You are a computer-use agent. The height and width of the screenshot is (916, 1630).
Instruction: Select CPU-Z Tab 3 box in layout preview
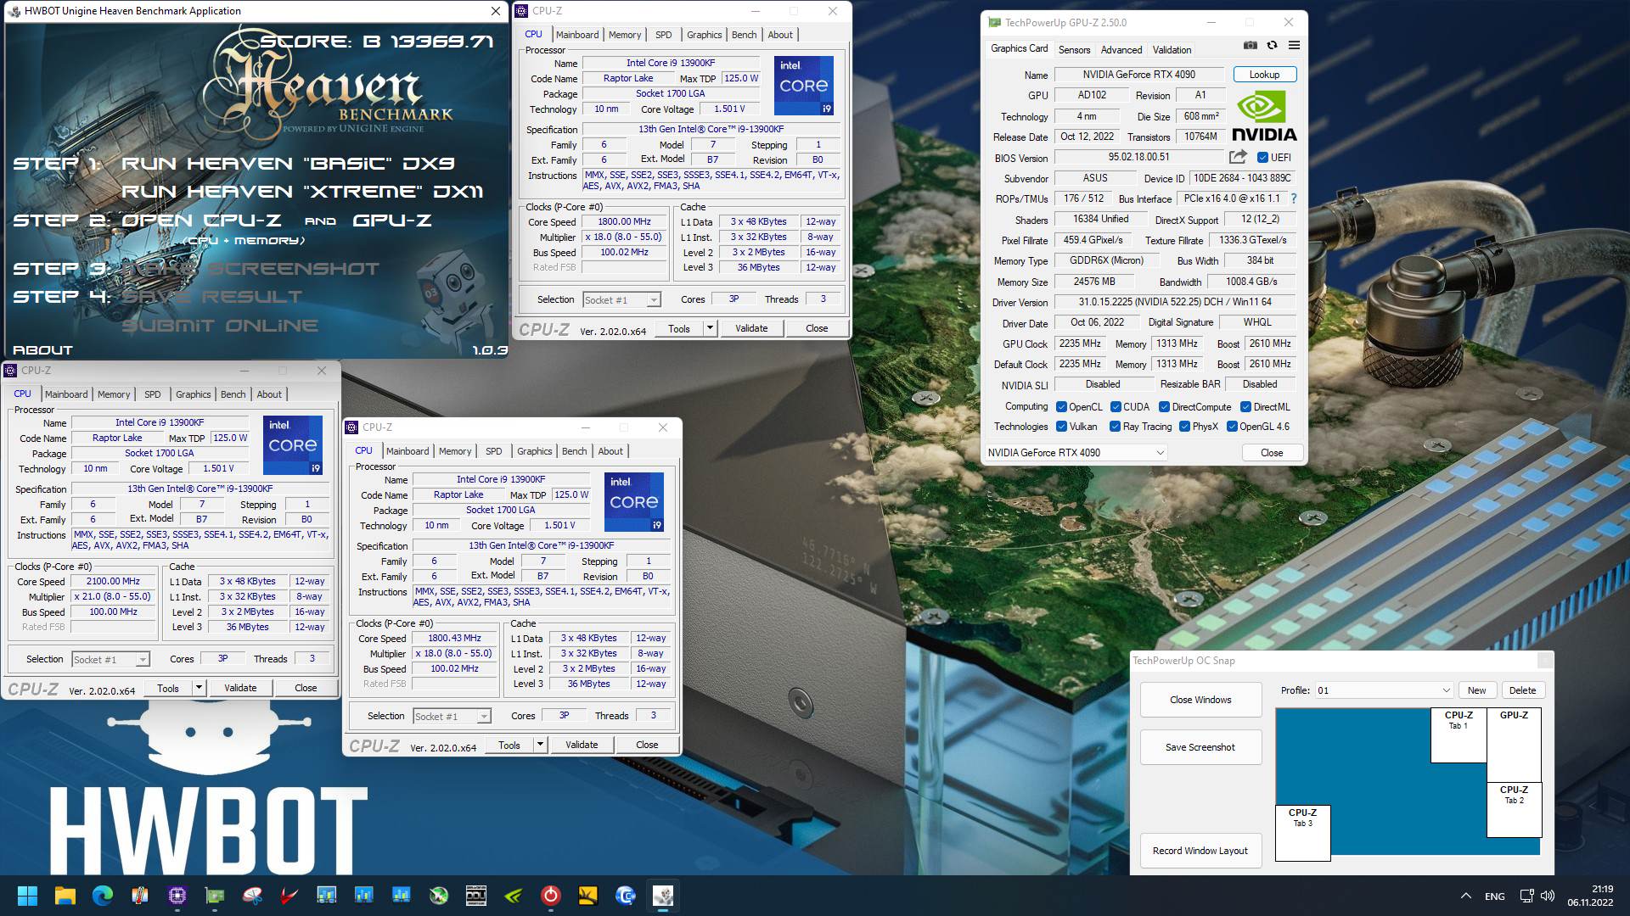pos(1303,833)
